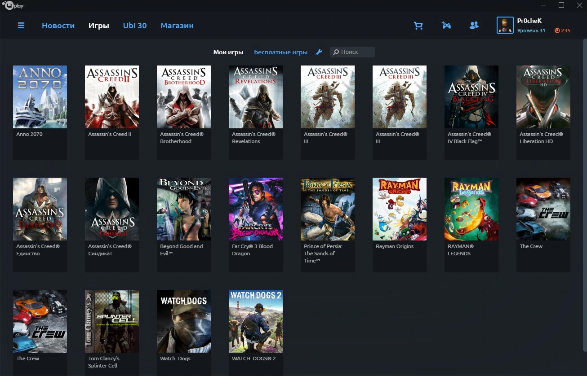Select the Far Cry 3 Blood Dragon cover
The image size is (587, 376).
256,209
